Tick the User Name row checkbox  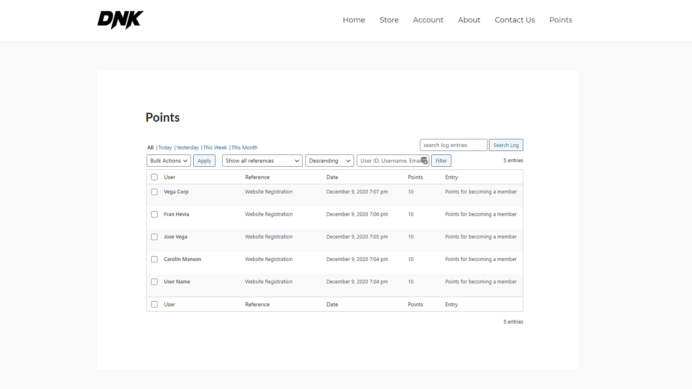click(x=155, y=282)
